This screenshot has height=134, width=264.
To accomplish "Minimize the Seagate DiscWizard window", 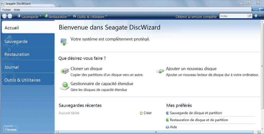I will click(241, 3).
